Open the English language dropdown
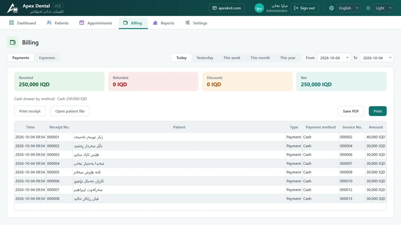The image size is (401, 225). point(349,8)
